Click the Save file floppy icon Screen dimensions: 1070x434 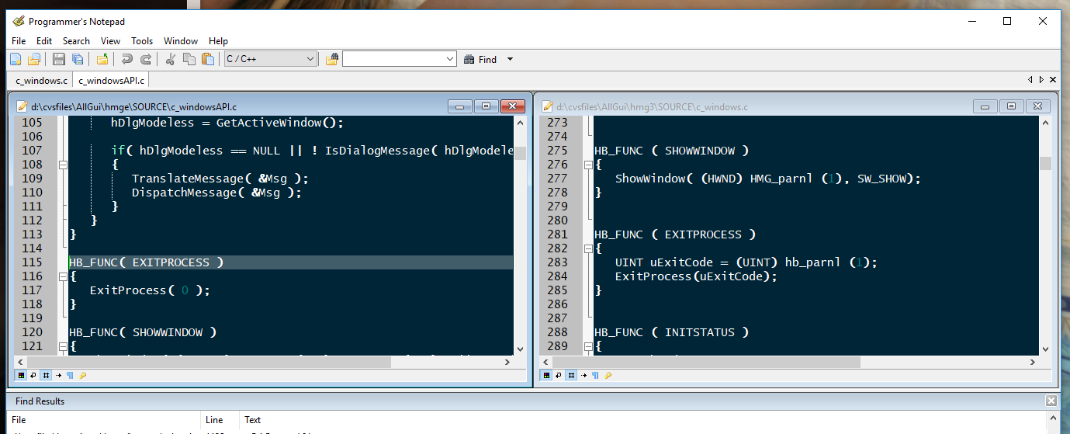point(59,59)
